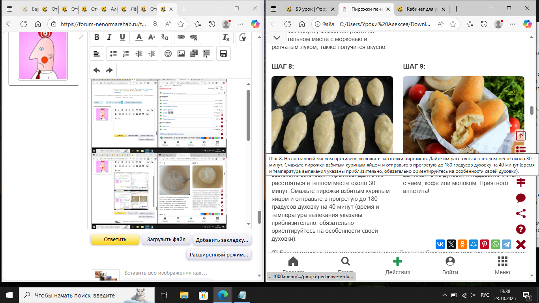
Task: Click the remove formatting icon
Action: click(226, 37)
